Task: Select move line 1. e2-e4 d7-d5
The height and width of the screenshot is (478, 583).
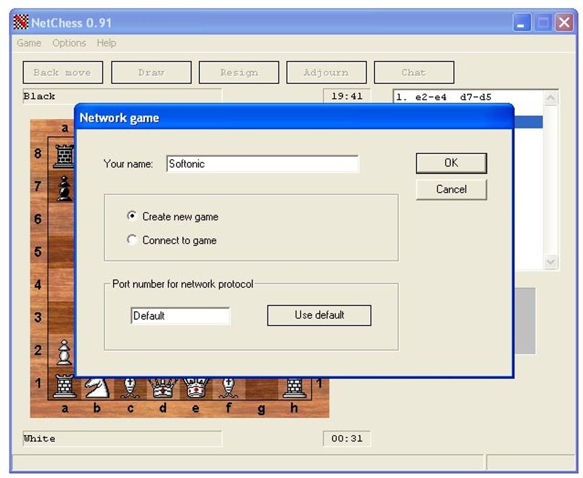Action: coord(443,97)
